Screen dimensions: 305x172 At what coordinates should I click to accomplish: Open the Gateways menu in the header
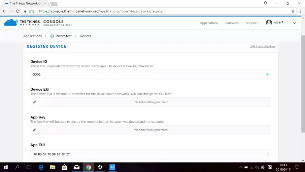pos(232,23)
